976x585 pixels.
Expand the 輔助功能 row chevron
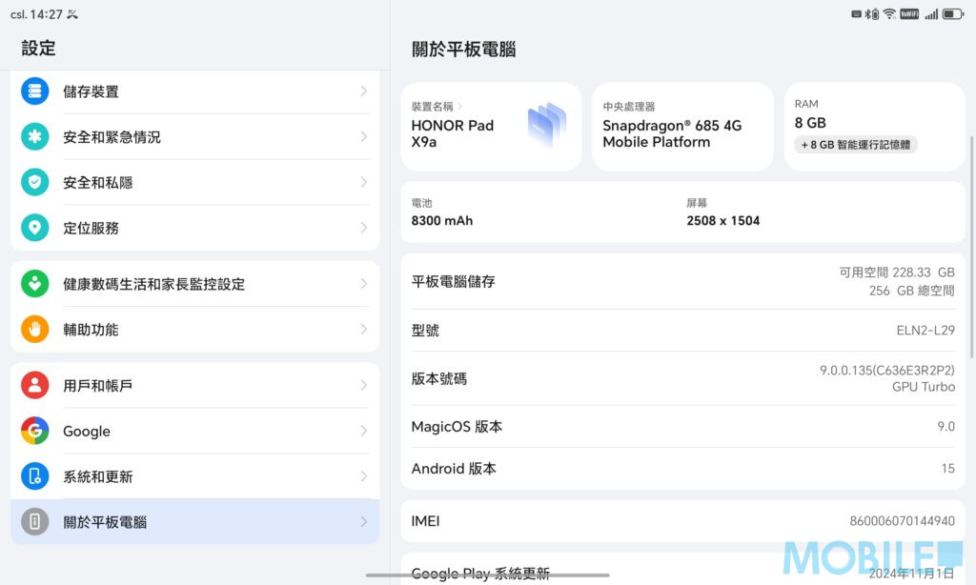tap(364, 330)
